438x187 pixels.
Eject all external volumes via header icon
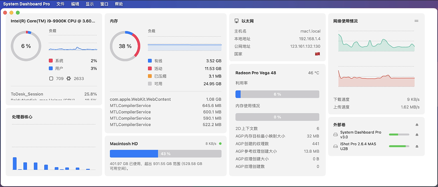coord(417,125)
